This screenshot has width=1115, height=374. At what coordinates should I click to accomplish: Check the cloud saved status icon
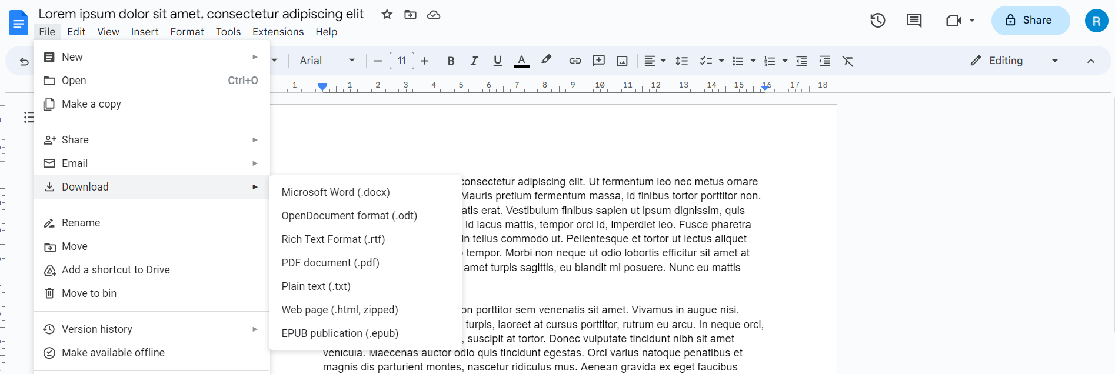[434, 15]
